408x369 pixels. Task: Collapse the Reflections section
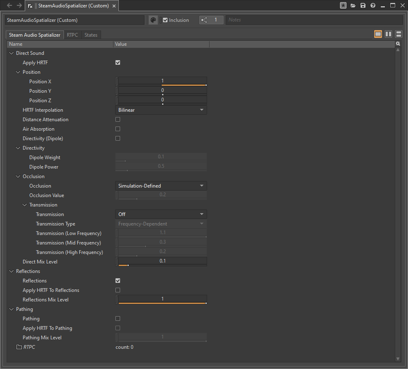click(11, 271)
